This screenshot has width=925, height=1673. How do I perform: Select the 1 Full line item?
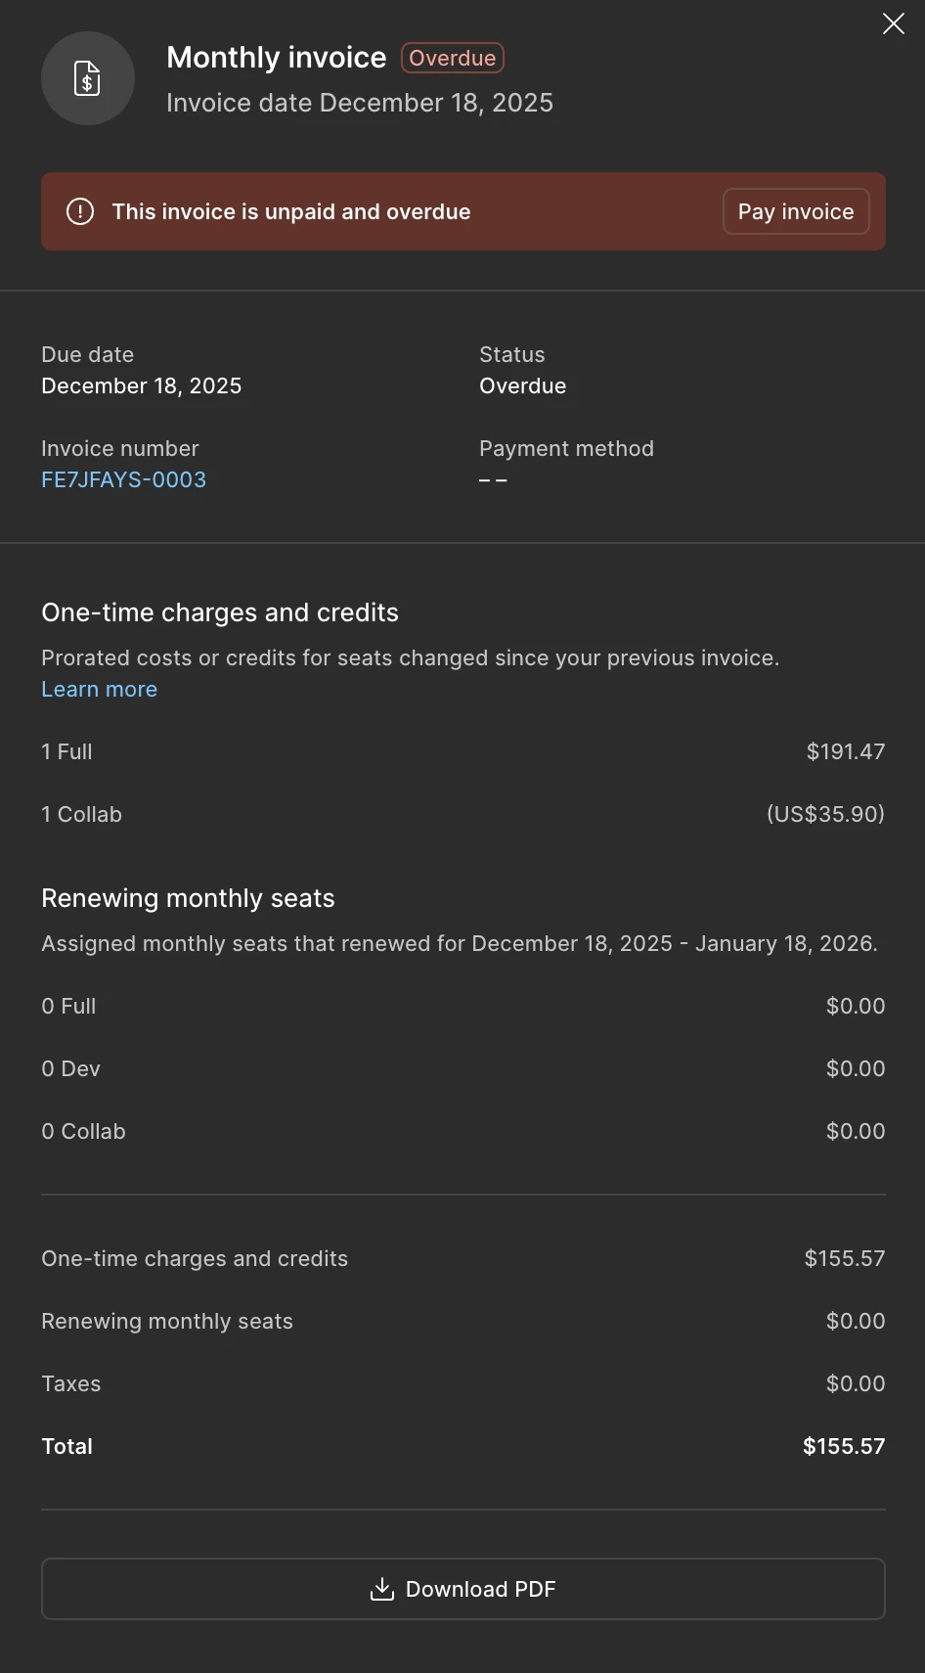tap(66, 751)
